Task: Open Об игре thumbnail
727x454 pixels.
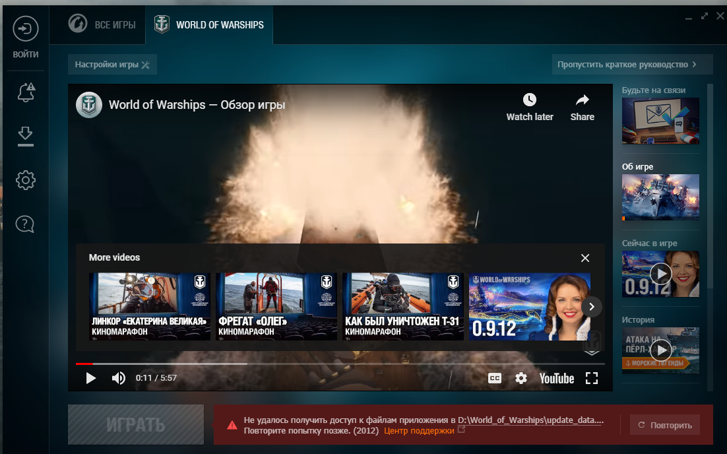Action: tap(660, 197)
